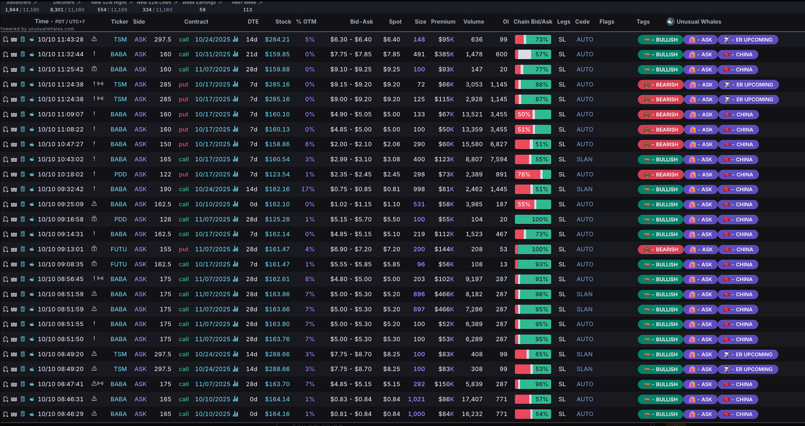Viewport: 805px width, 426px height.
Task: Open calculator icon on 11:25:42 BABA row
Action: (23, 70)
